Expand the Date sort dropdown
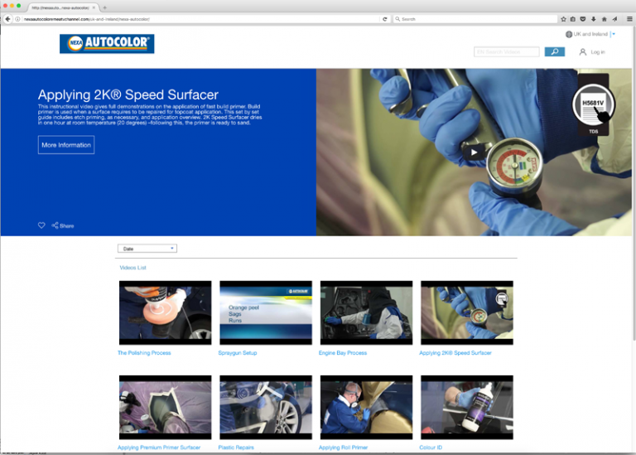The height and width of the screenshot is (455, 636). click(149, 249)
